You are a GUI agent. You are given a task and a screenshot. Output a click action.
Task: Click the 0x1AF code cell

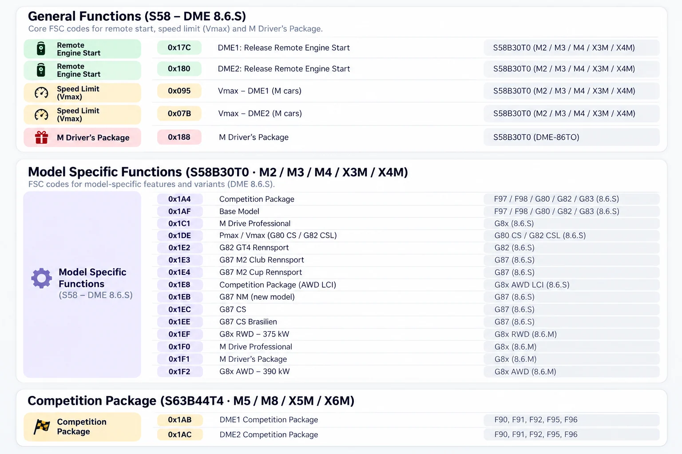pyautogui.click(x=180, y=211)
